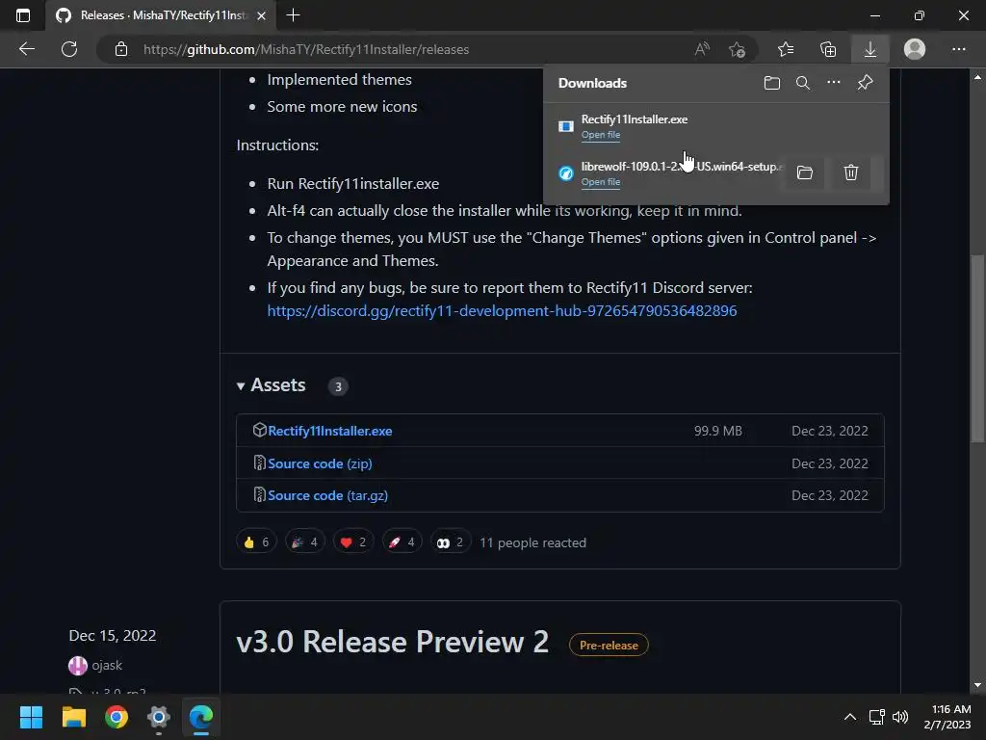Image resolution: width=986 pixels, height=740 pixels.
Task: Toggle the Downloads toolbar button
Action: coord(870,49)
